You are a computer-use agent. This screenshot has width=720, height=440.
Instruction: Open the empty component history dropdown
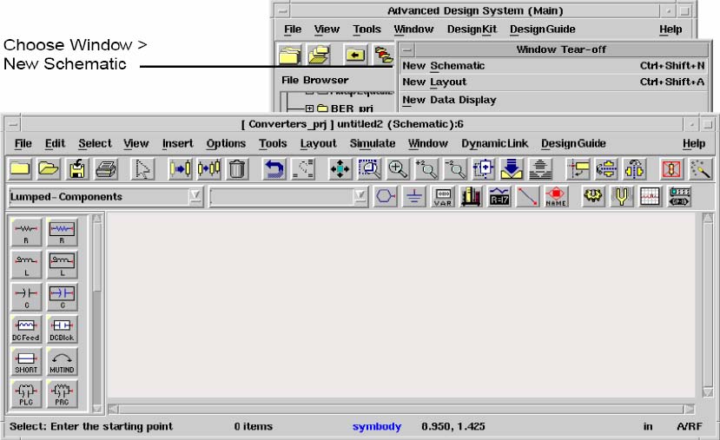click(360, 197)
